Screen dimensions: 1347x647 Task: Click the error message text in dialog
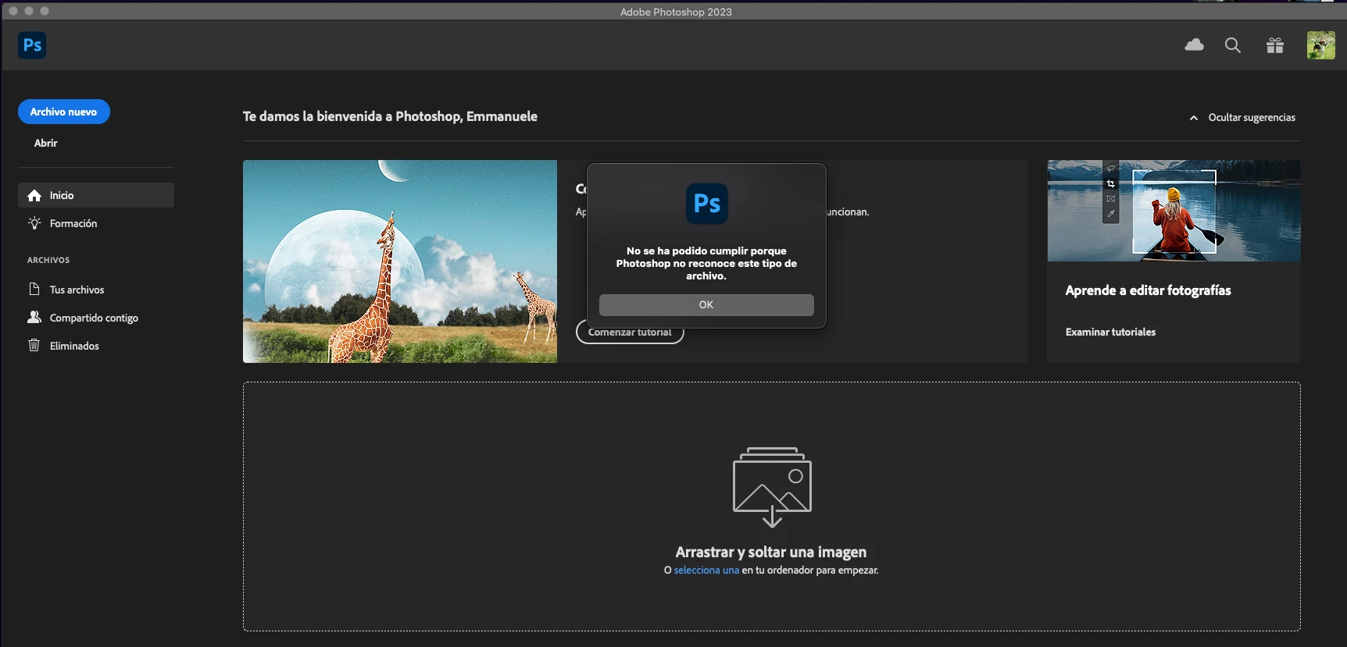coord(706,264)
